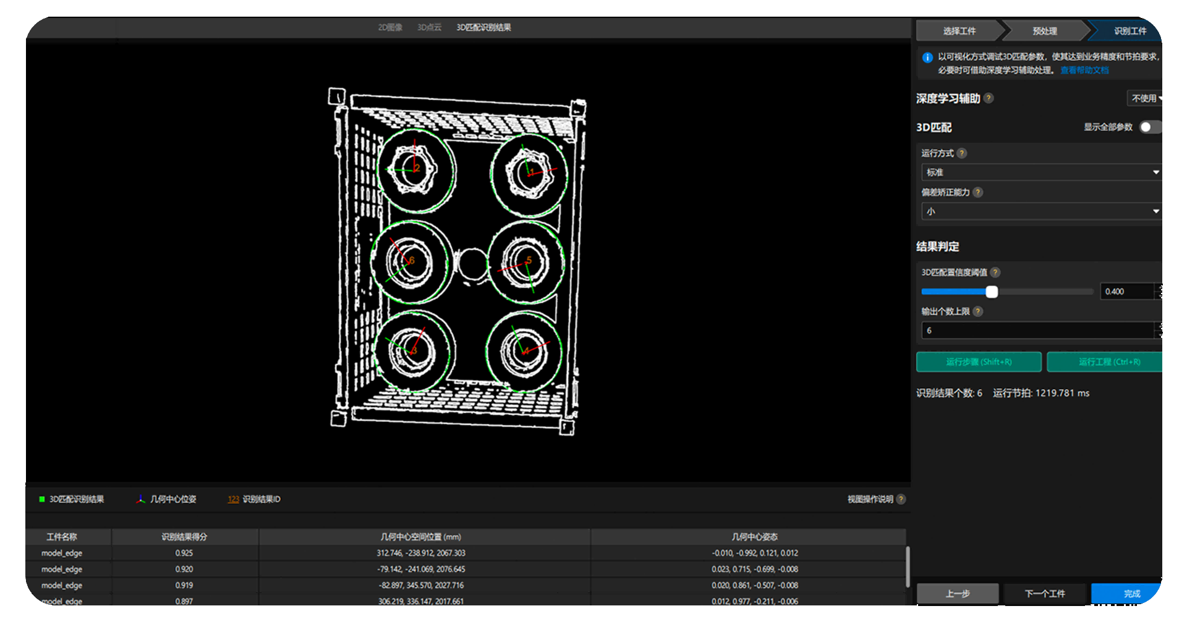1187x619 pixels.
Task: Go to the 预处理 step tab
Action: click(1045, 31)
